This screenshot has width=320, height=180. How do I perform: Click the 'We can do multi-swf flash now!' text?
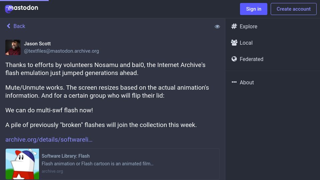49,110
